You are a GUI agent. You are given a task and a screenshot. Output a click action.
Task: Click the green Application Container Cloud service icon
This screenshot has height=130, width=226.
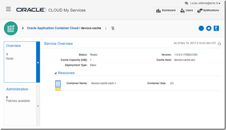click(11, 28)
